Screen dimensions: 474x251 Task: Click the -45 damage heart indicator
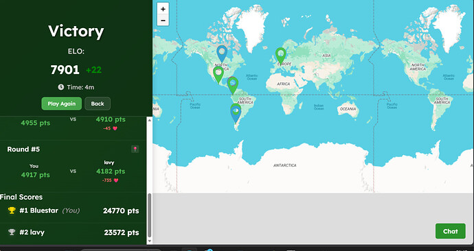tap(111, 128)
